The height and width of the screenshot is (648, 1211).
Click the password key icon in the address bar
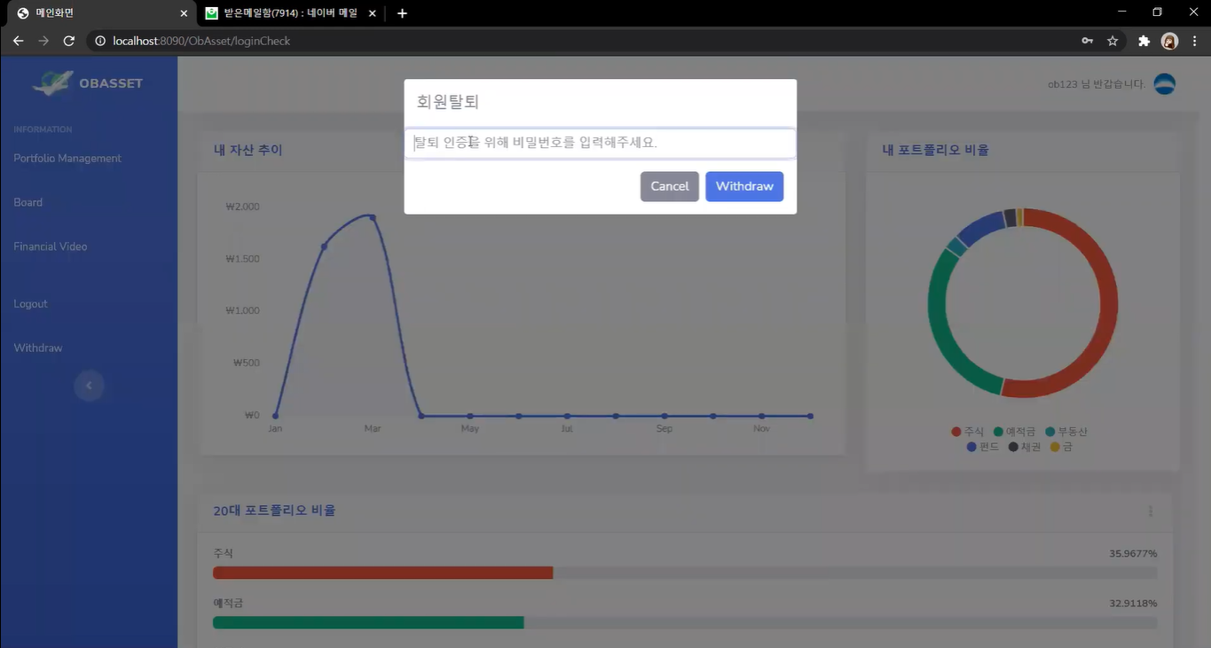pyautogui.click(x=1087, y=41)
